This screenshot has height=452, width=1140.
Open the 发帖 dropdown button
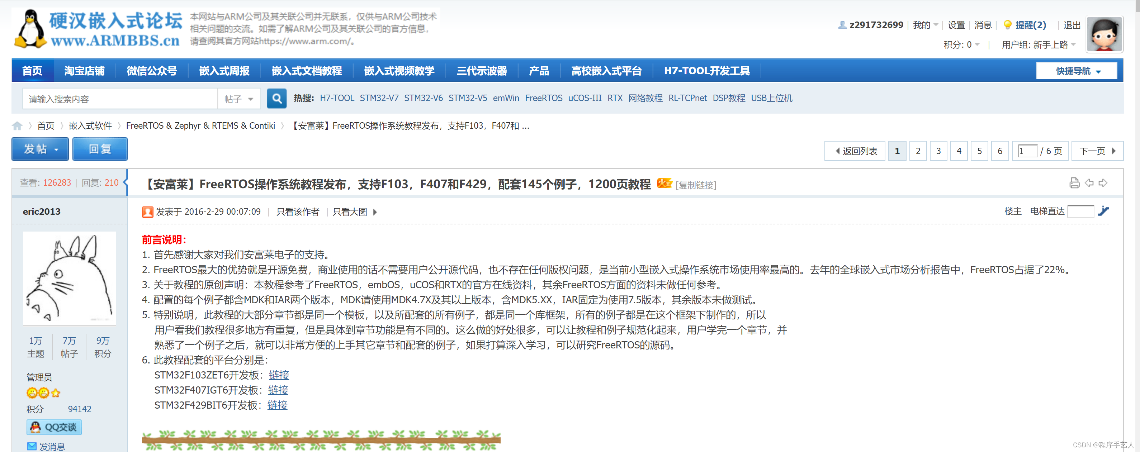[40, 149]
